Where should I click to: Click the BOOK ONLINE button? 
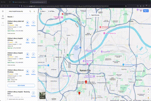click(x=21, y=85)
